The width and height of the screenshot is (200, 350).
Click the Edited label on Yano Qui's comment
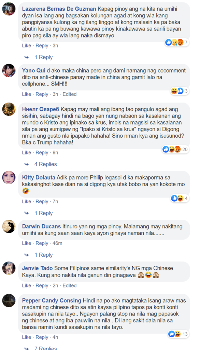click(70, 94)
